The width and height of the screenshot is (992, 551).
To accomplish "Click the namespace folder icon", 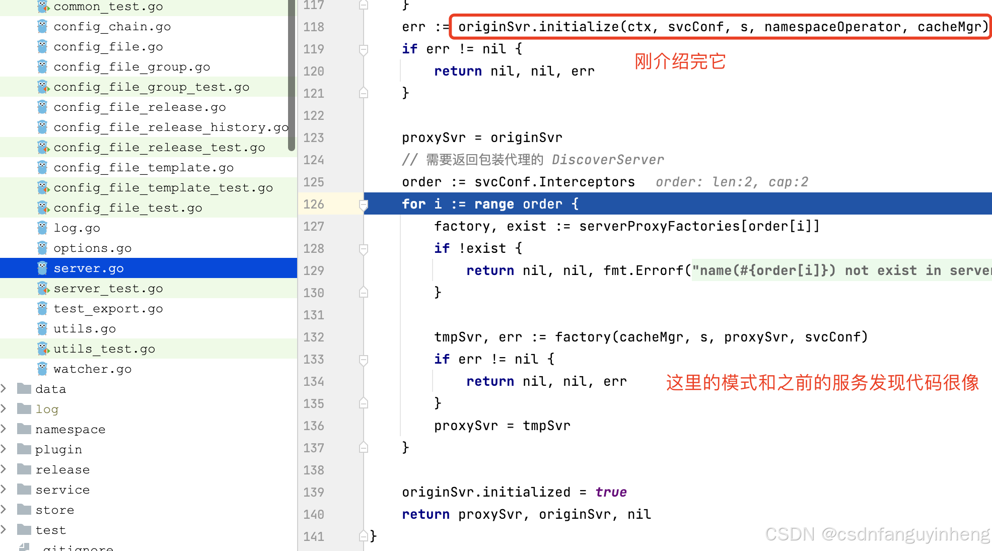I will click(24, 429).
